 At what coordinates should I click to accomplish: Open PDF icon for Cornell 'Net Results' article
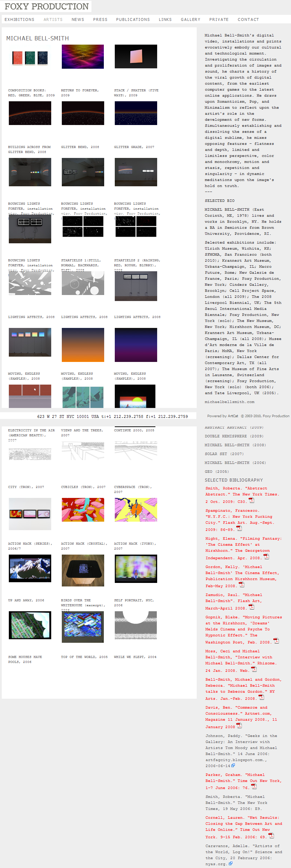click(271, 836)
